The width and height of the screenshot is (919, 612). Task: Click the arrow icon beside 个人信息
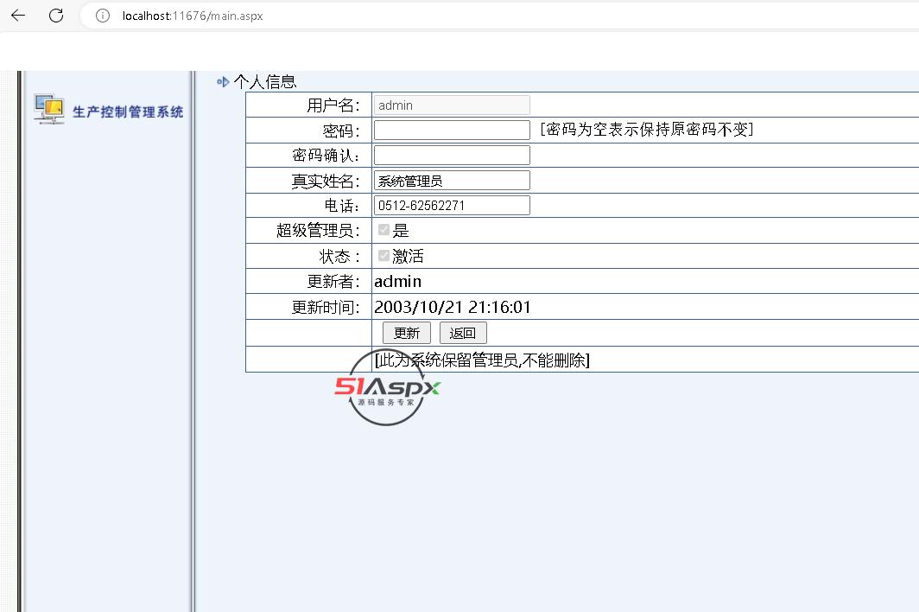click(x=223, y=81)
